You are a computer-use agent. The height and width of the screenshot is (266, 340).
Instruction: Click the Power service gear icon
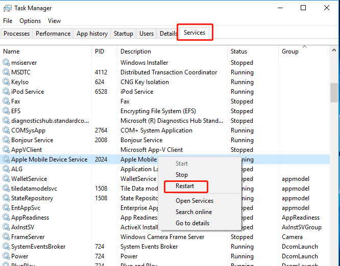(6, 256)
